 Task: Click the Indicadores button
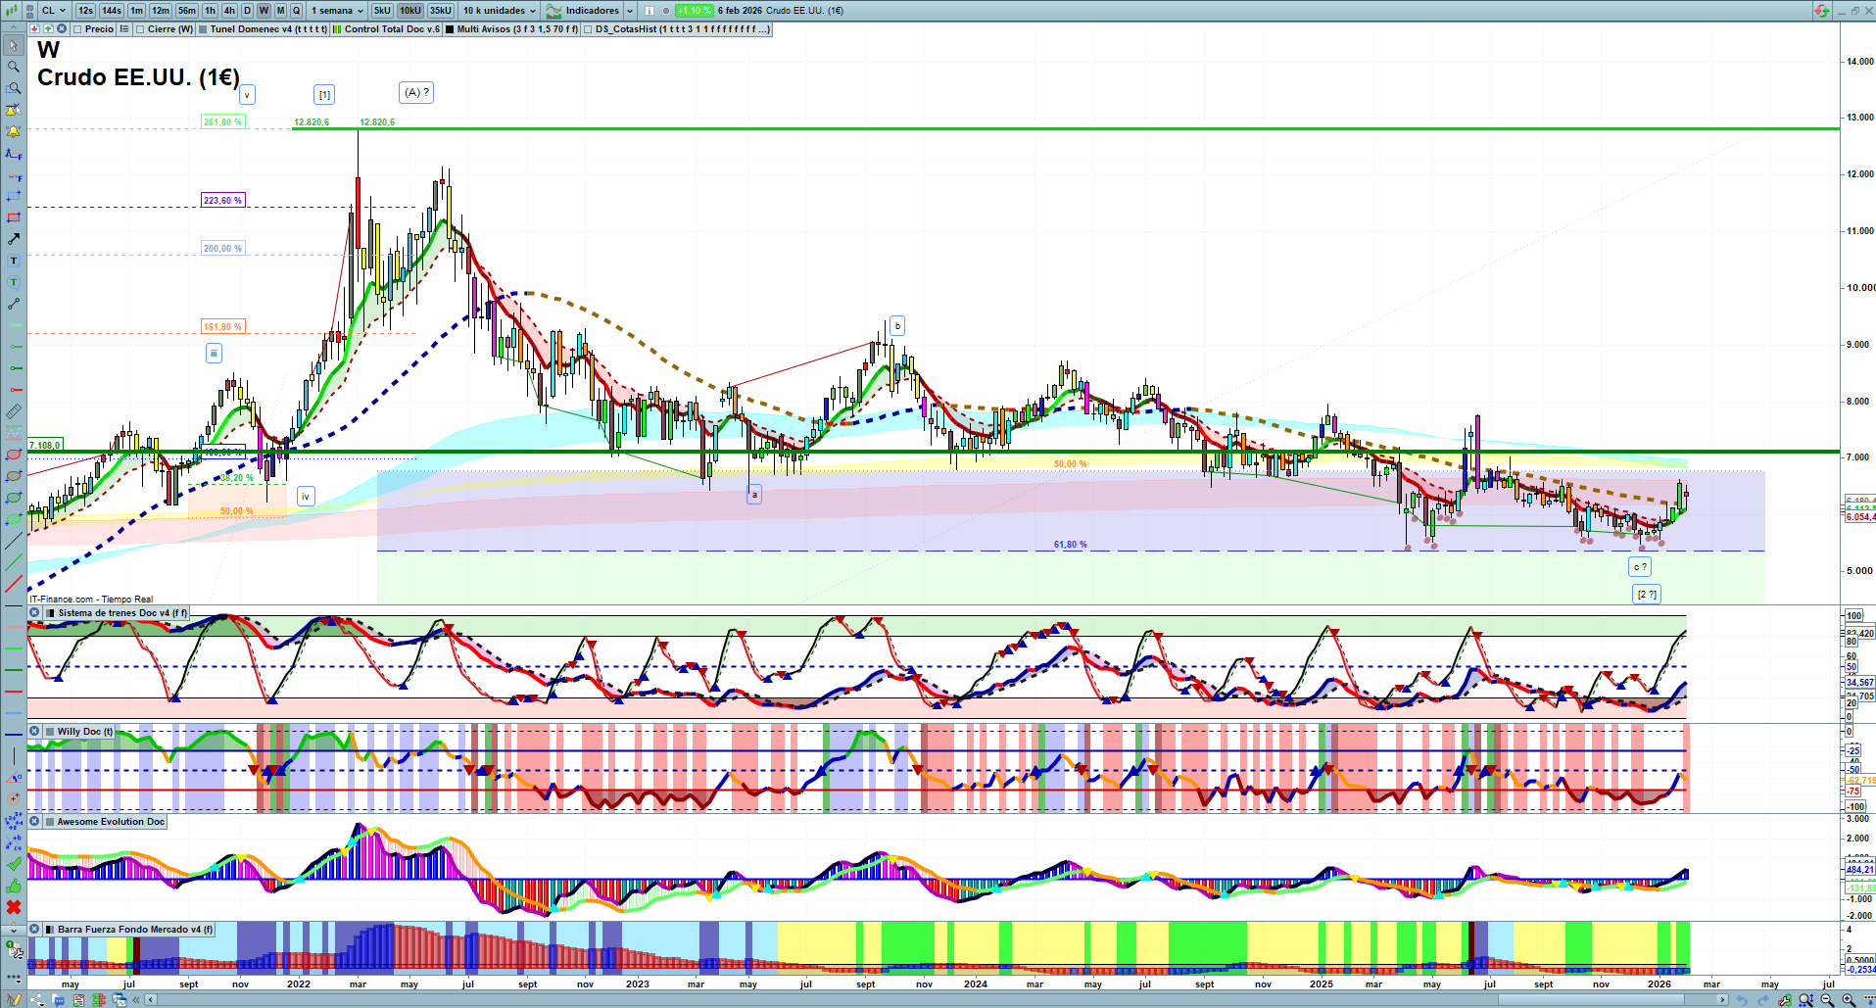(583, 11)
